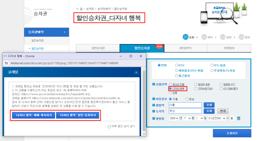
Task: Choose 다자녀 행복 product radio
Action: (x=171, y=89)
